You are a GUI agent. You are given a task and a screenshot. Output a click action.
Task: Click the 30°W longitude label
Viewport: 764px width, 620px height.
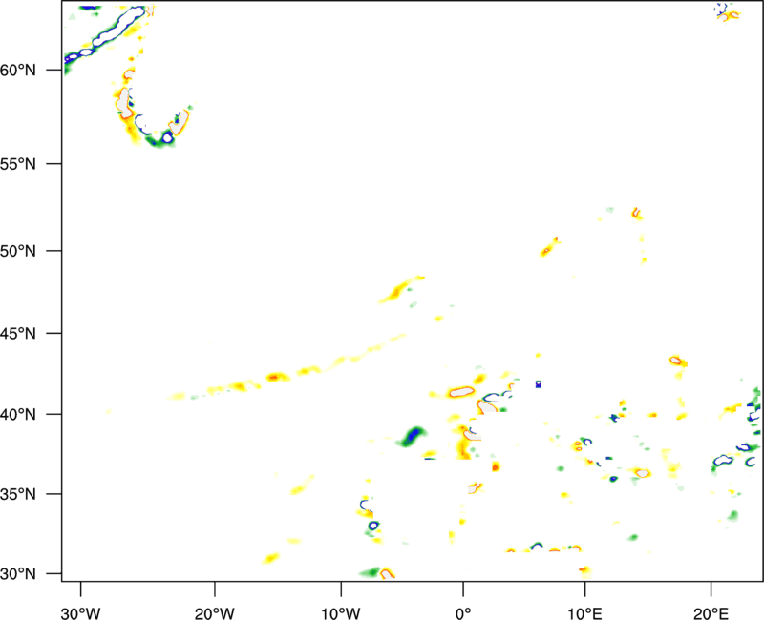(x=81, y=613)
